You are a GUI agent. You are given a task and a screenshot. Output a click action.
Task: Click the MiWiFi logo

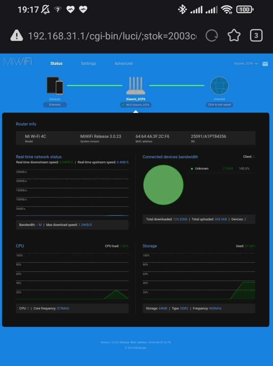(x=17, y=62)
